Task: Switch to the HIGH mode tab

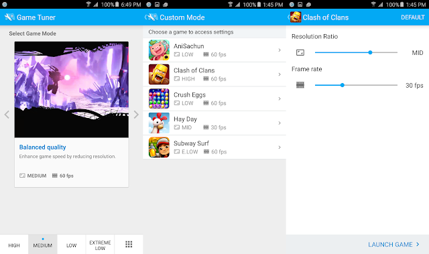Action: 14,244
